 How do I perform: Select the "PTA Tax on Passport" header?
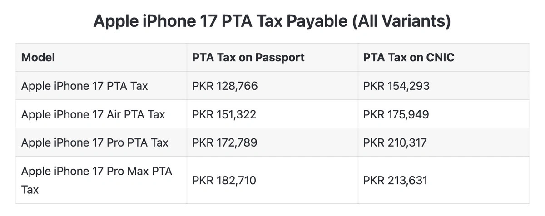pos(248,58)
